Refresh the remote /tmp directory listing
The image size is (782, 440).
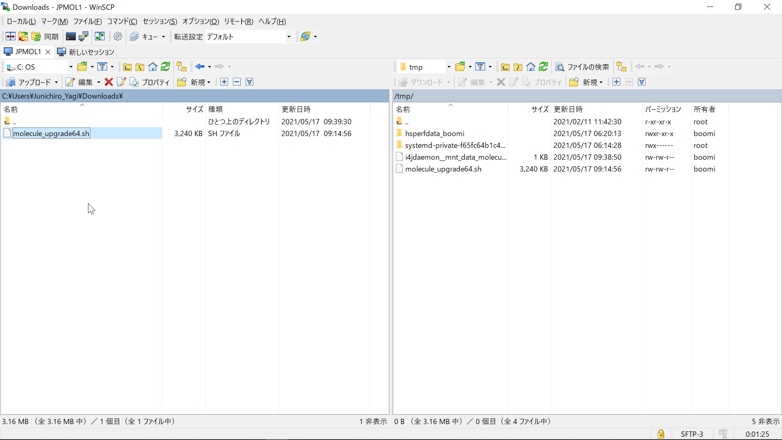544,66
